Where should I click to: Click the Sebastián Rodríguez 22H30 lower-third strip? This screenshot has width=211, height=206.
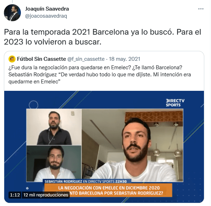[x=87, y=181]
